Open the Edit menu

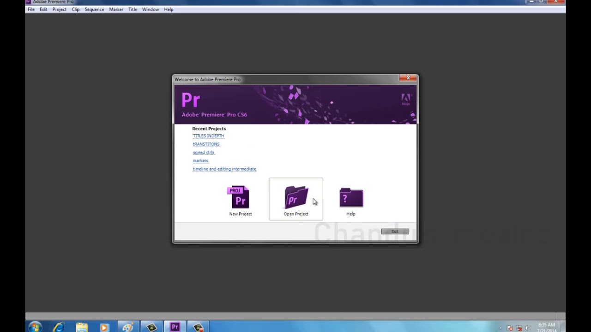click(43, 9)
